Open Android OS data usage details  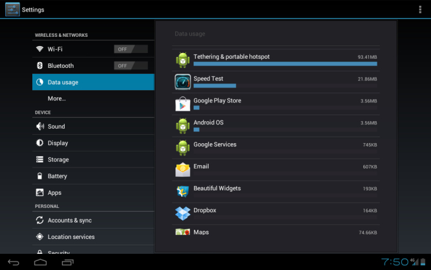tap(276, 126)
